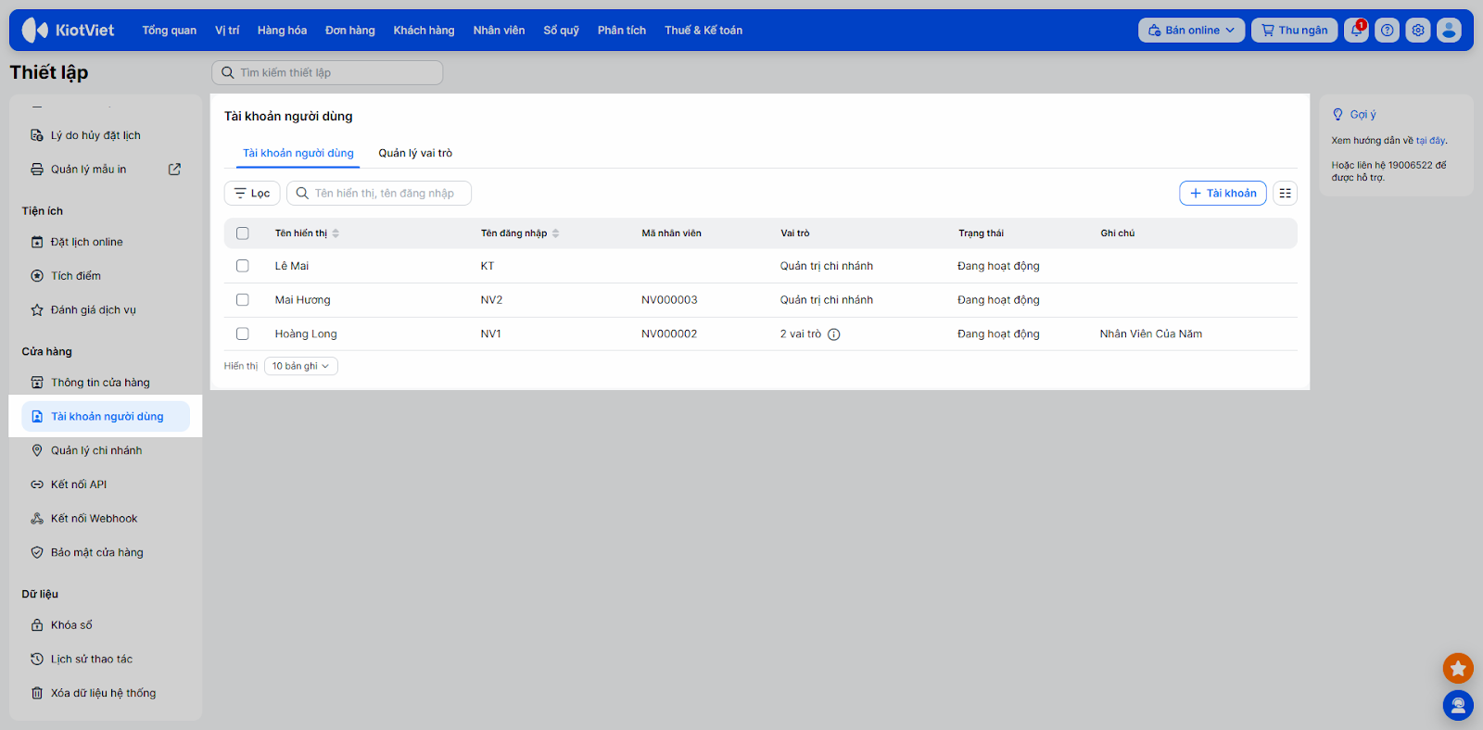Toggle the select-all header checkbox
This screenshot has width=1483, height=730.
click(243, 233)
